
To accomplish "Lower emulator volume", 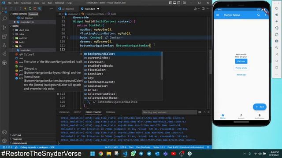I will 277,22.
